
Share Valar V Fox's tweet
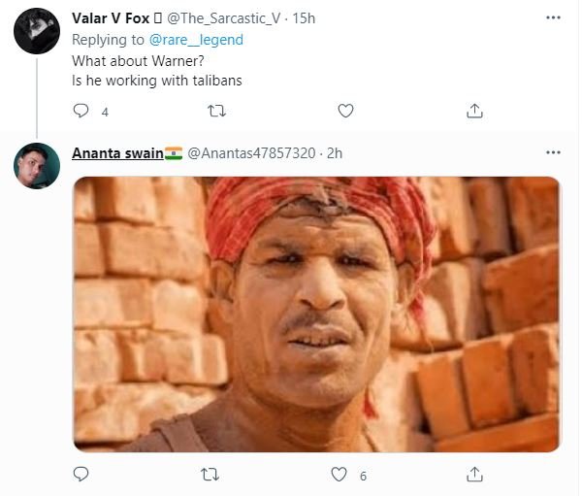point(474,111)
